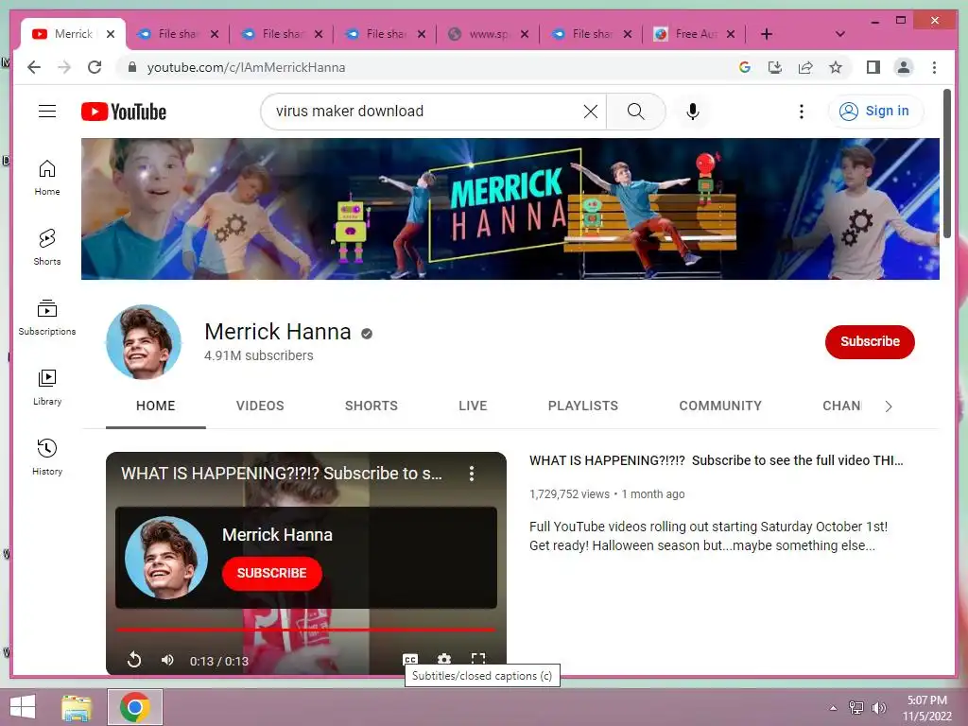Screen dimensions: 968x726
Task: Click SUBSCRIBE on the video end card
Action: (x=271, y=573)
